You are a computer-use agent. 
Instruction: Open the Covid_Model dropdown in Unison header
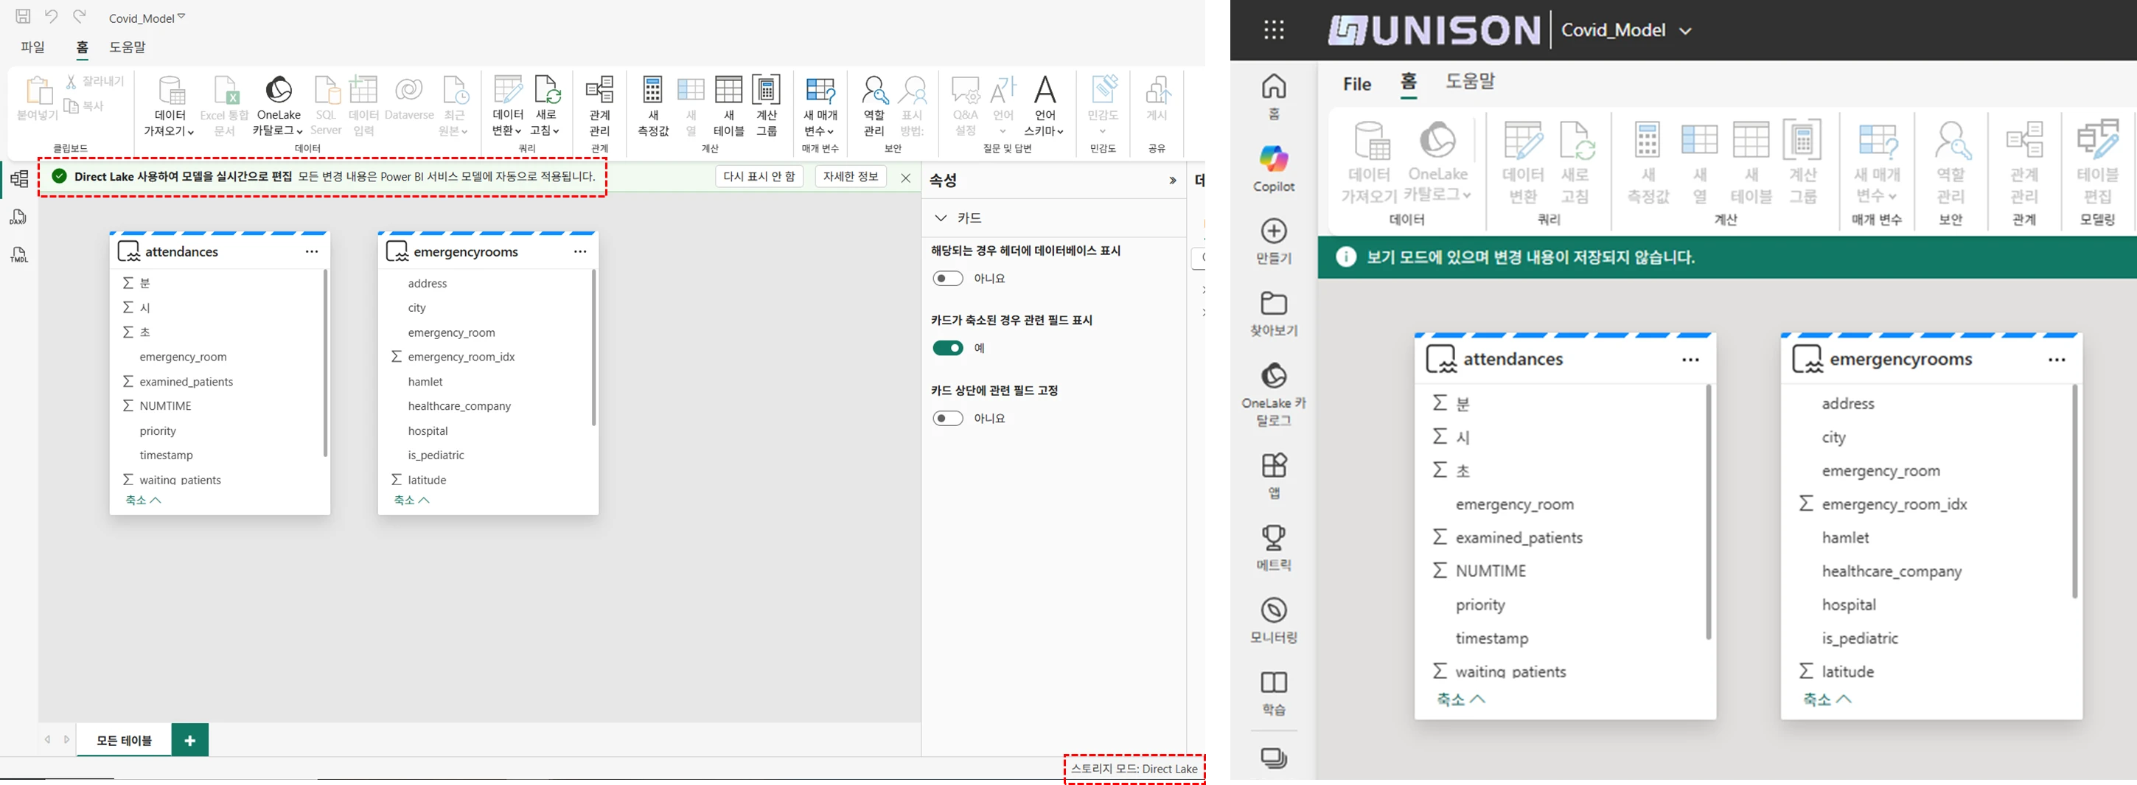pos(1685,32)
